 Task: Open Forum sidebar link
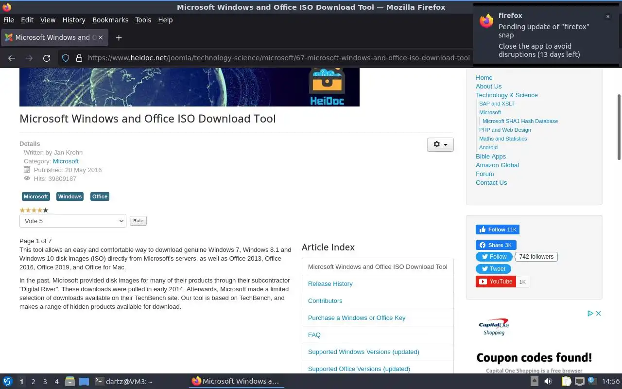[484, 174]
